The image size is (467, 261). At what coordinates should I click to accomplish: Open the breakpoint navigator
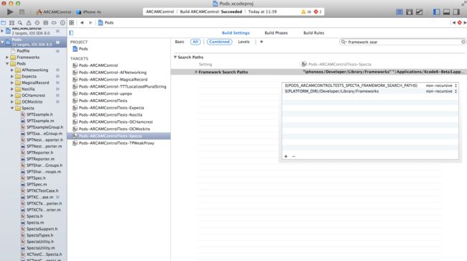[54, 22]
